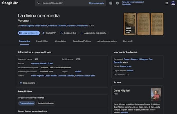Click Aggiungi alla mia raccolta button
The image size is (177, 114).
click(94, 33)
